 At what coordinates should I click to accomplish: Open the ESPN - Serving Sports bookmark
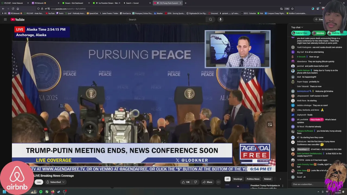pyautogui.click(x=174, y=13)
